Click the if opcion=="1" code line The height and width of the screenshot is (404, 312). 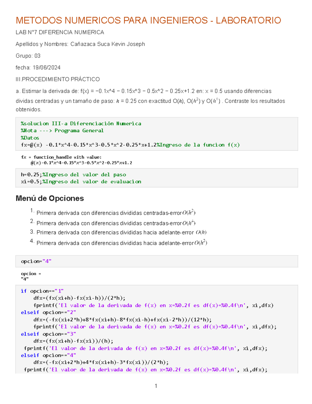[42, 291]
